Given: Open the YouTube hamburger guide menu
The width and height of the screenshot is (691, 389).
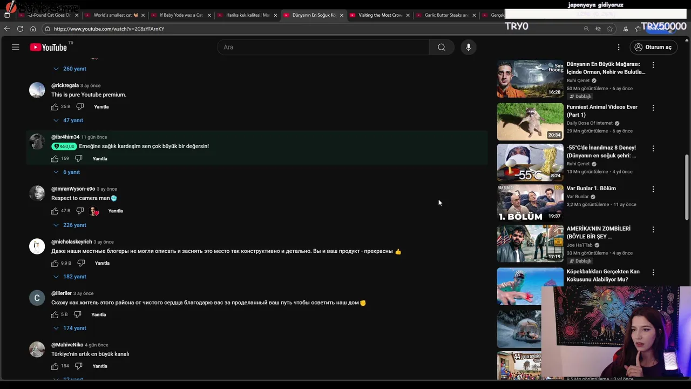Looking at the screenshot, I should click(x=16, y=47).
